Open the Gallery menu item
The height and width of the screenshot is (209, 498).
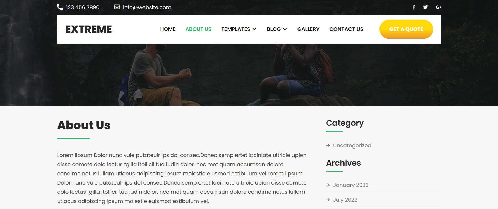tap(308, 29)
